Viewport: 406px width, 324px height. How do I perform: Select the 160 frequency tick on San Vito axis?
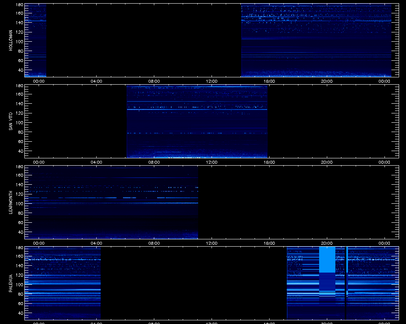[x=19, y=94]
